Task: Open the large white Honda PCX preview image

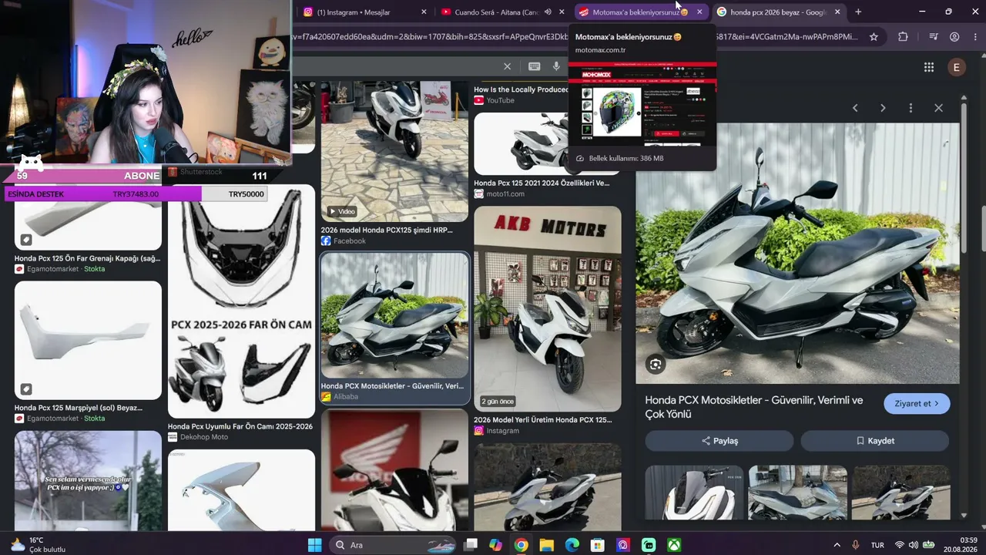Action: click(x=797, y=254)
